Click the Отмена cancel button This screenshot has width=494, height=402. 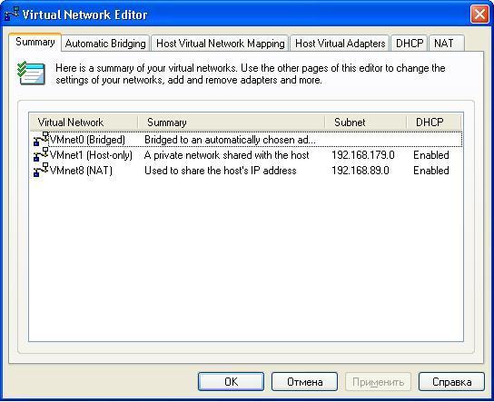click(x=304, y=382)
